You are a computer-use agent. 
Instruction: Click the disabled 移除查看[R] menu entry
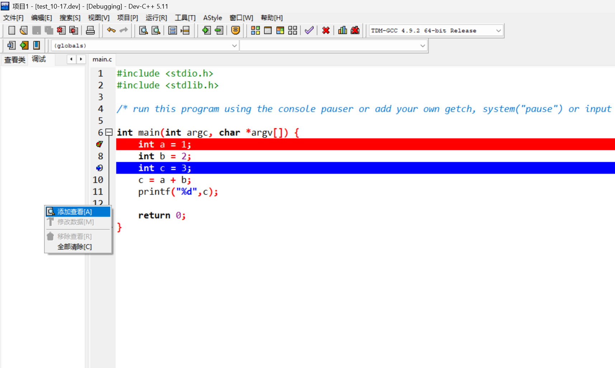click(x=78, y=236)
